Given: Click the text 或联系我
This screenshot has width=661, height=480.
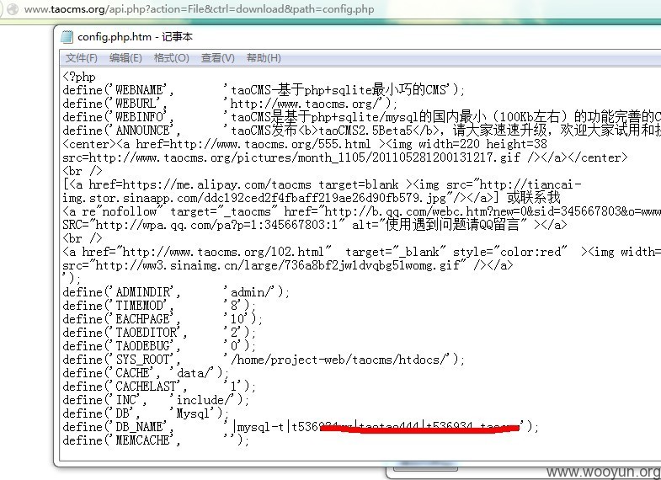Looking at the screenshot, I should click(533, 197).
